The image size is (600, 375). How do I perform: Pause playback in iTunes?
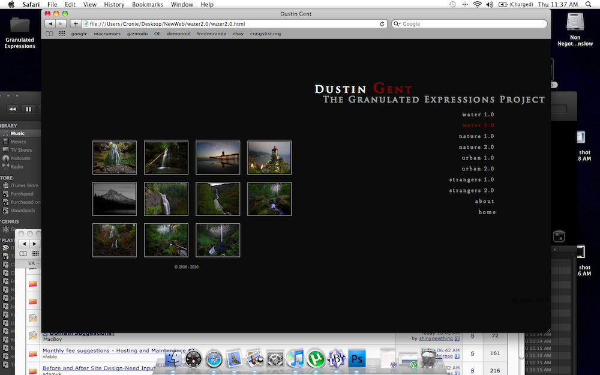pos(28,109)
